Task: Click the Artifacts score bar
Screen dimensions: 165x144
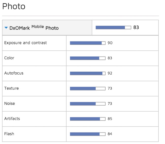Action: coord(88,119)
